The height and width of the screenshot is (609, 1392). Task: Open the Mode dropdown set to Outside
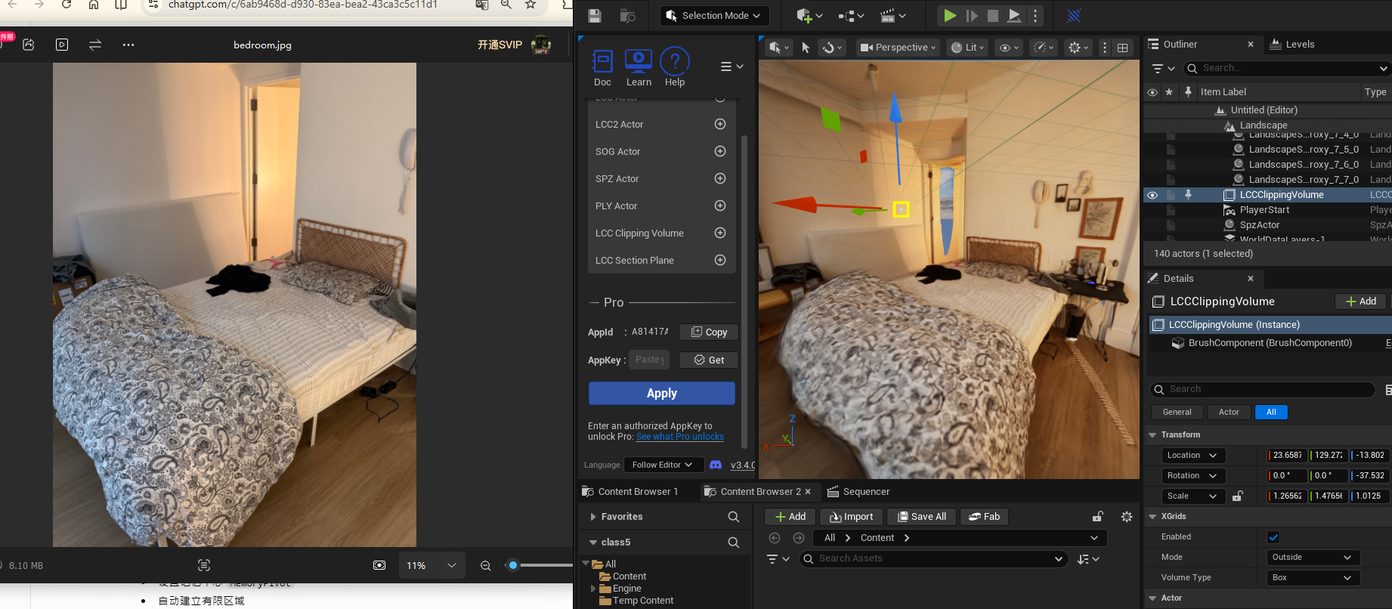click(x=1313, y=558)
